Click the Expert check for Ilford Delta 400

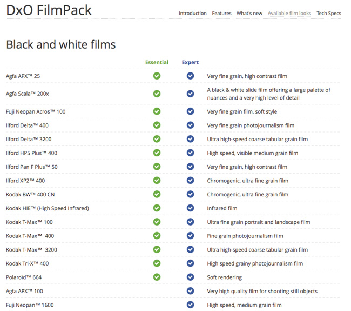pyautogui.click(x=190, y=125)
